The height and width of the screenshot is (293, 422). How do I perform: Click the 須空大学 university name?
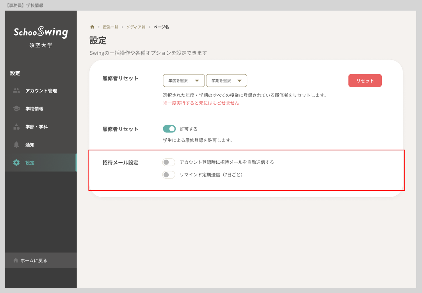[40, 45]
